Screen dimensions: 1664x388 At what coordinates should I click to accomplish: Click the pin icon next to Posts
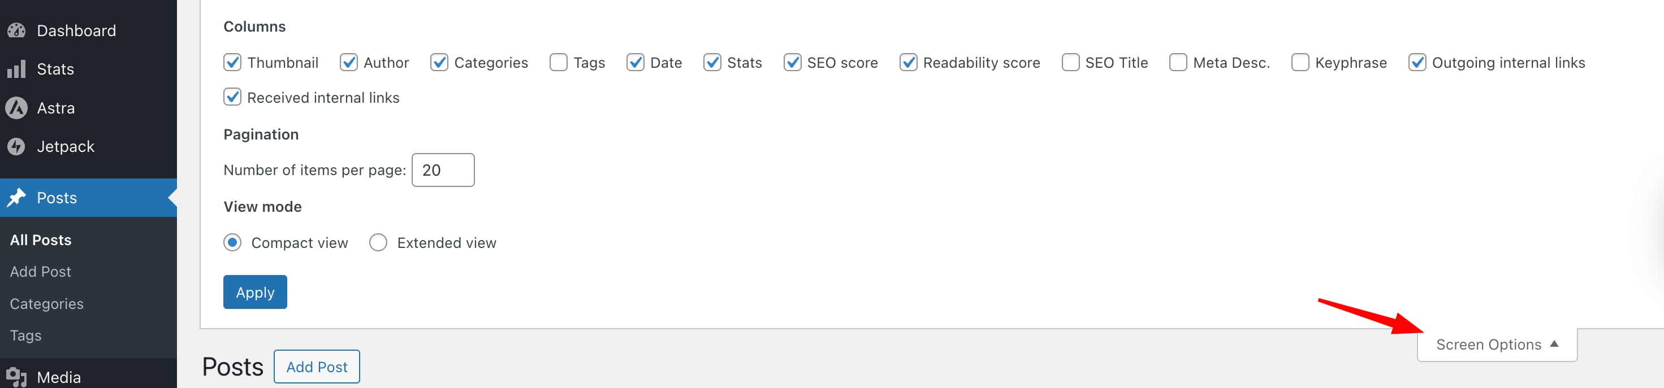(x=15, y=198)
